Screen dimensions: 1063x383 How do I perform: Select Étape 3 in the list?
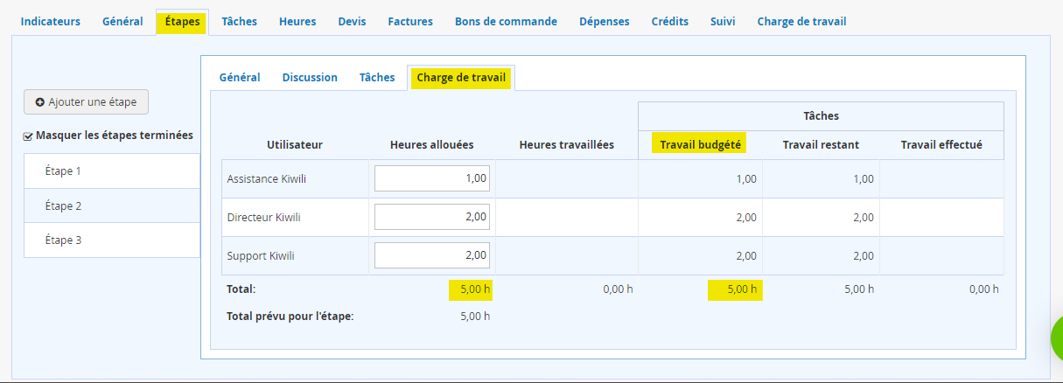(x=112, y=240)
